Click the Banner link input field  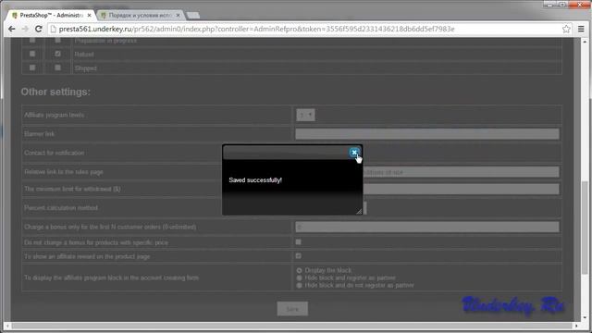tap(427, 133)
